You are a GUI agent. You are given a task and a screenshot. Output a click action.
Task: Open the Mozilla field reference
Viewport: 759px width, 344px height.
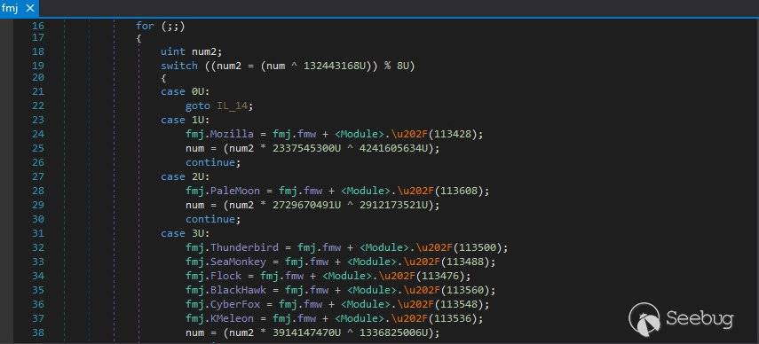232,134
